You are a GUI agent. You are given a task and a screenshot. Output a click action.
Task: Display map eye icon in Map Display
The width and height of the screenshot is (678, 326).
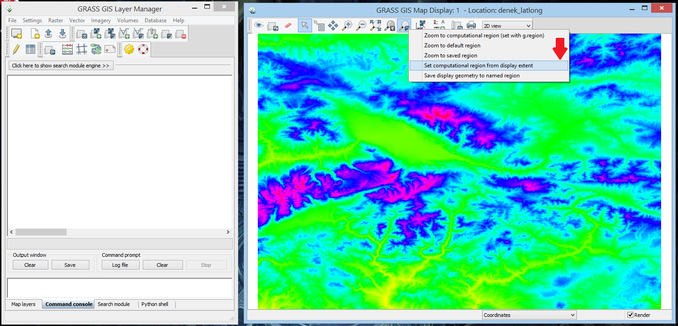259,25
